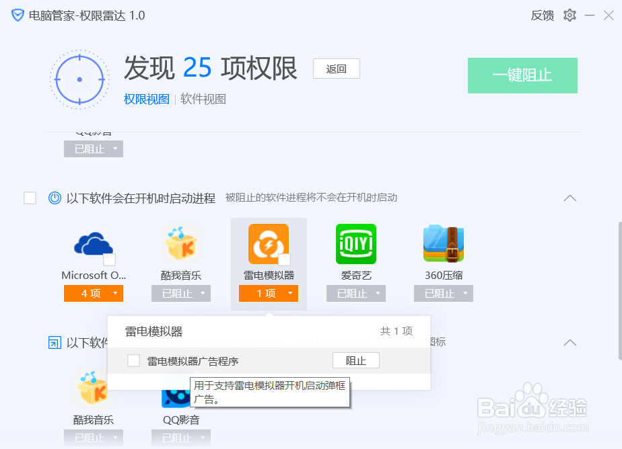
Task: Click the 雷电模拟器广告程序 row text
Action: (x=193, y=361)
